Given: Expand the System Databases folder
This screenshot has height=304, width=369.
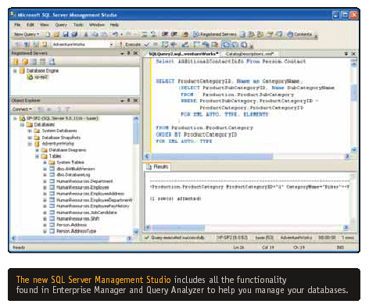Looking at the screenshot, I should [30, 131].
